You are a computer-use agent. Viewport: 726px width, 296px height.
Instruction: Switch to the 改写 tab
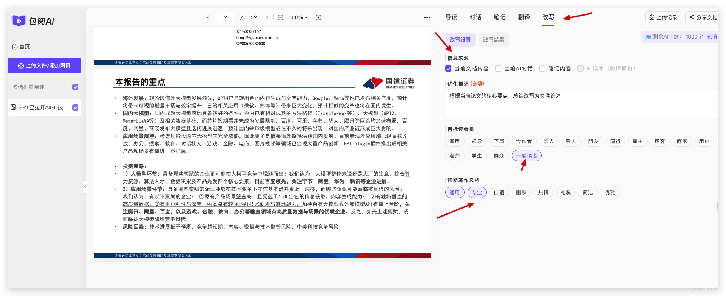click(x=548, y=17)
